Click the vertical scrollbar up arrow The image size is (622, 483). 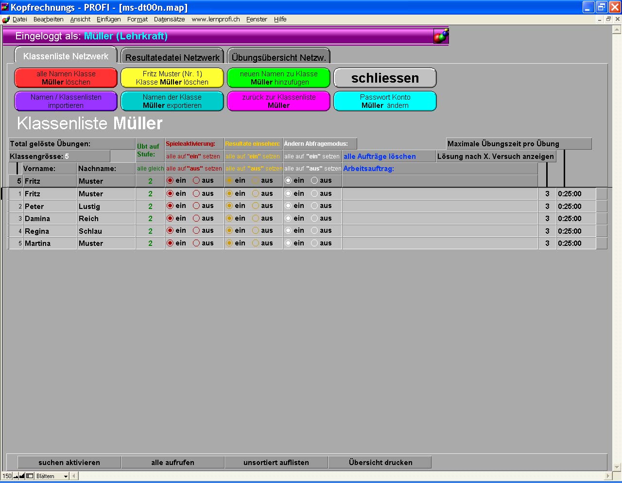point(617,30)
